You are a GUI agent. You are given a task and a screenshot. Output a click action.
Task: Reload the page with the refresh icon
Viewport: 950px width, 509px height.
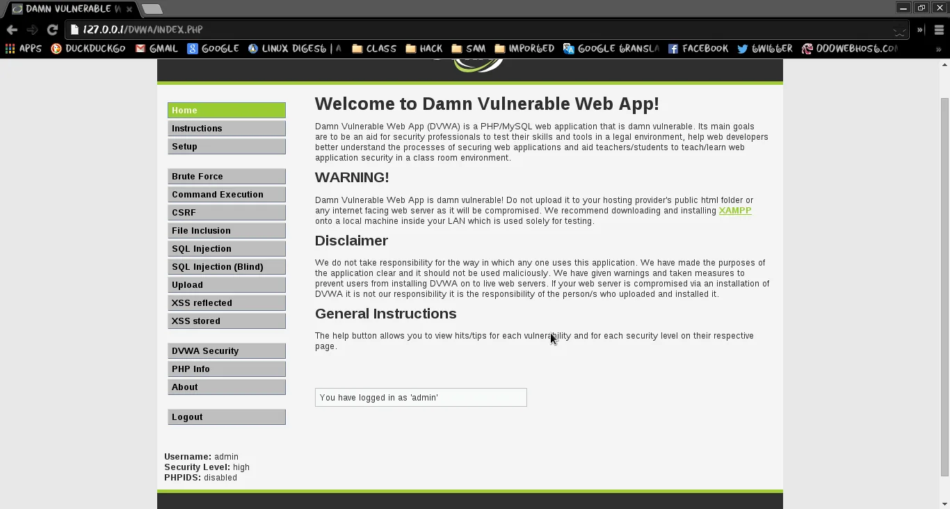coord(52,30)
